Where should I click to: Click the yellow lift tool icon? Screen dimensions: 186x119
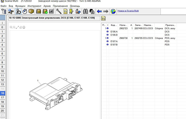tap(71, 11)
